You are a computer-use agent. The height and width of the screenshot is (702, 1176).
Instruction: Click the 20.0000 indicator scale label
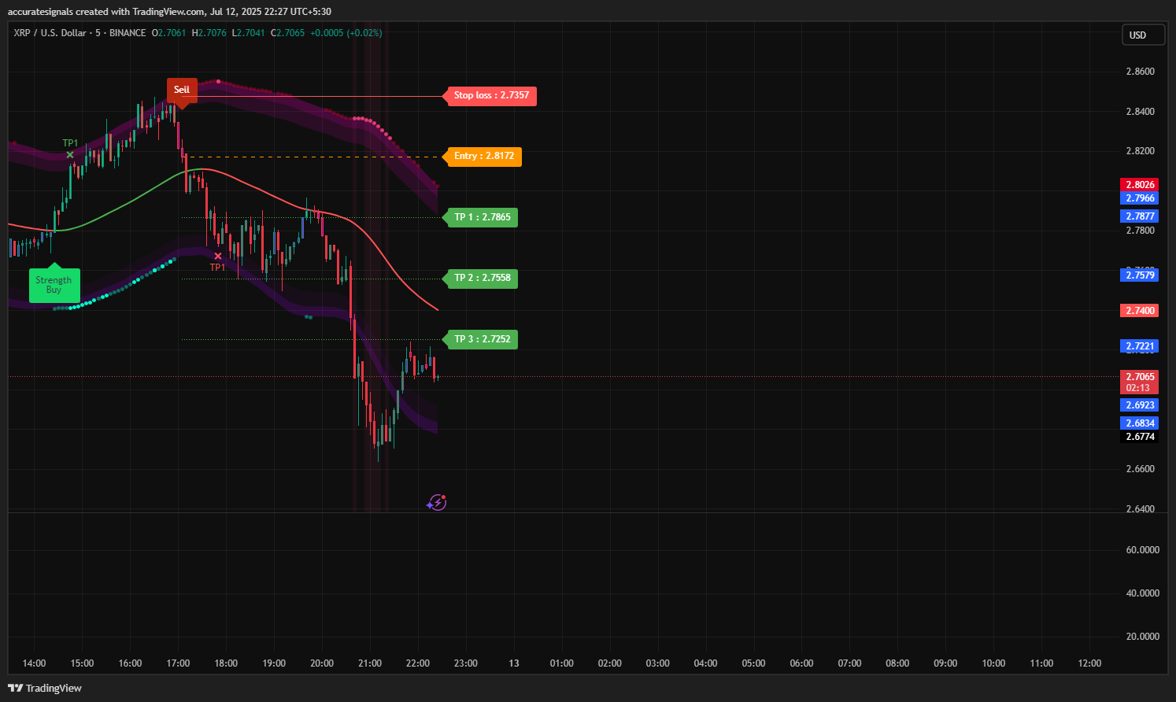[x=1143, y=637]
